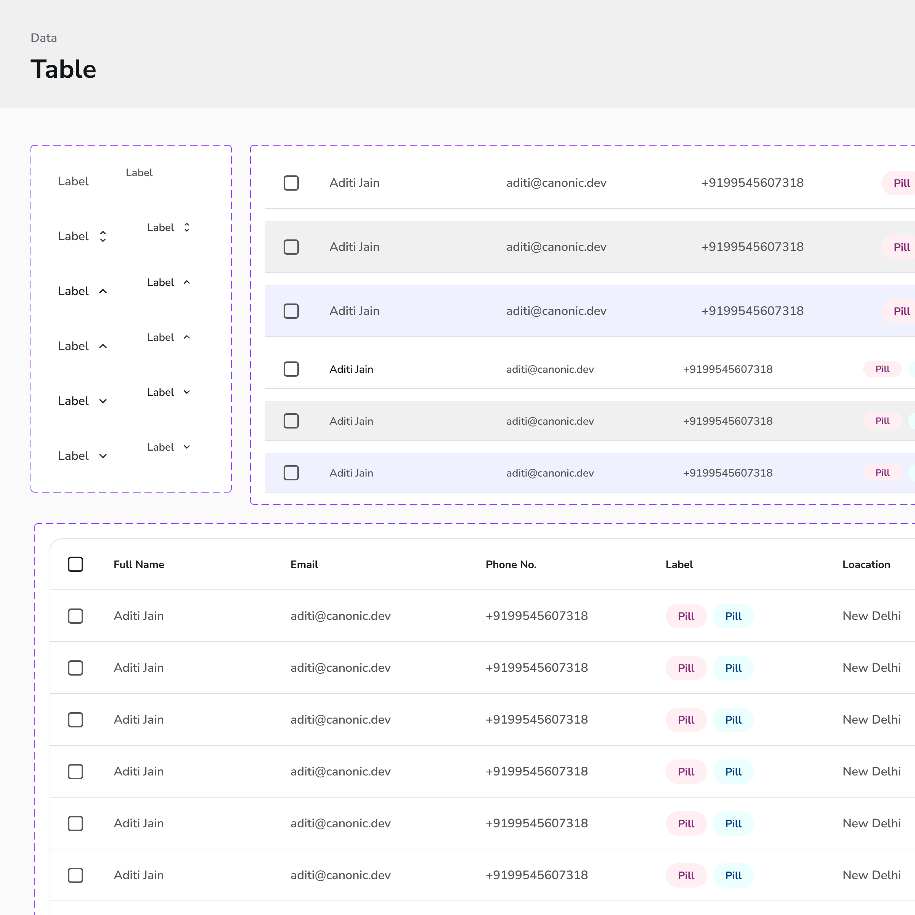
Task: Click +9199545607318 in the tall white row
Action: pos(752,183)
